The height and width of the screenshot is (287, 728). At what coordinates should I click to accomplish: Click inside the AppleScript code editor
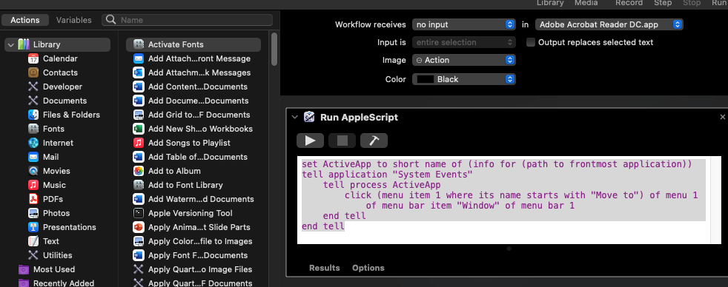pyautogui.click(x=509, y=200)
